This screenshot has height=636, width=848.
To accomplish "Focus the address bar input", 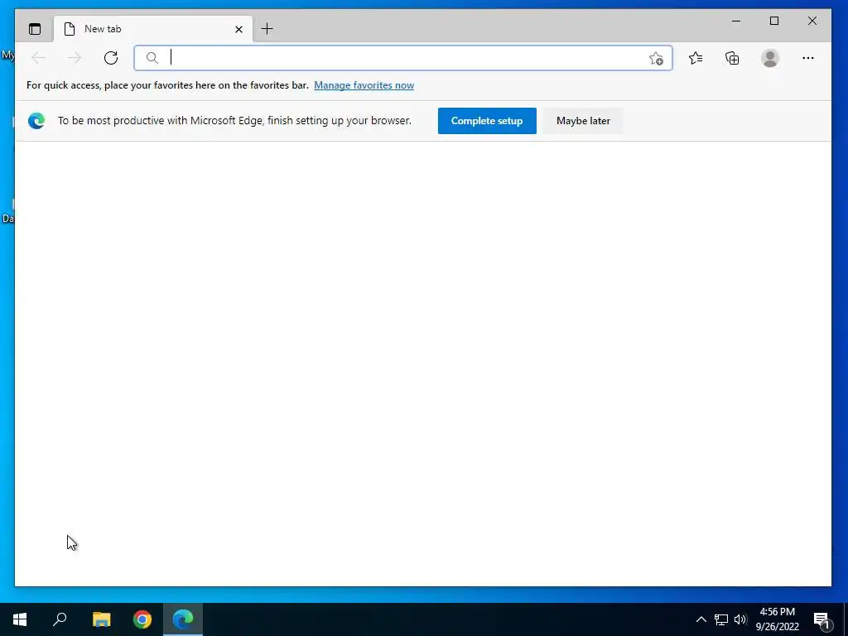I will tap(403, 58).
